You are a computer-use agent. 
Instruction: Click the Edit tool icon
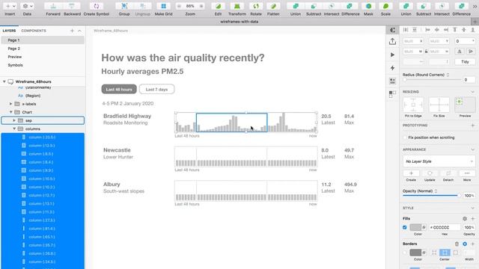[218, 6]
